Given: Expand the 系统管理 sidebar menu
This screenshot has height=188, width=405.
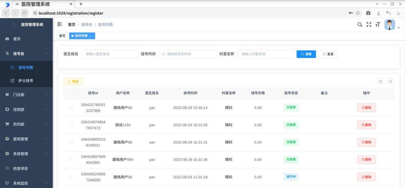Looking at the screenshot, I should click(x=46, y=154).
